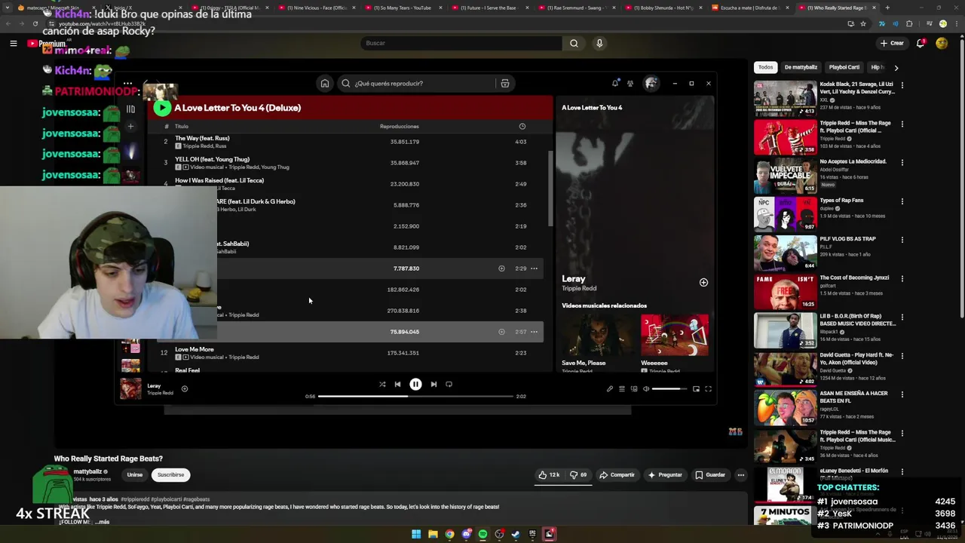Like the video with 12 k likes

[x=549, y=475]
